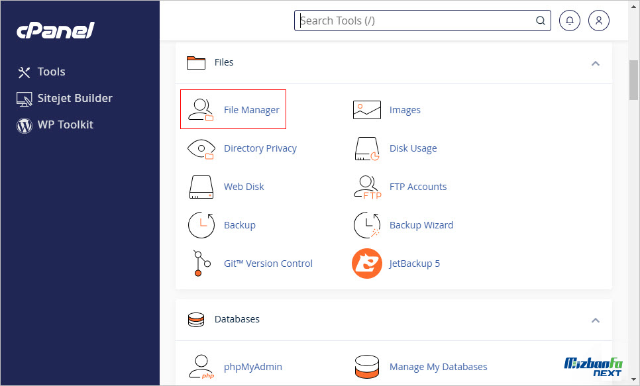Click the Manage My Databases icon
640x386 pixels.
366,366
